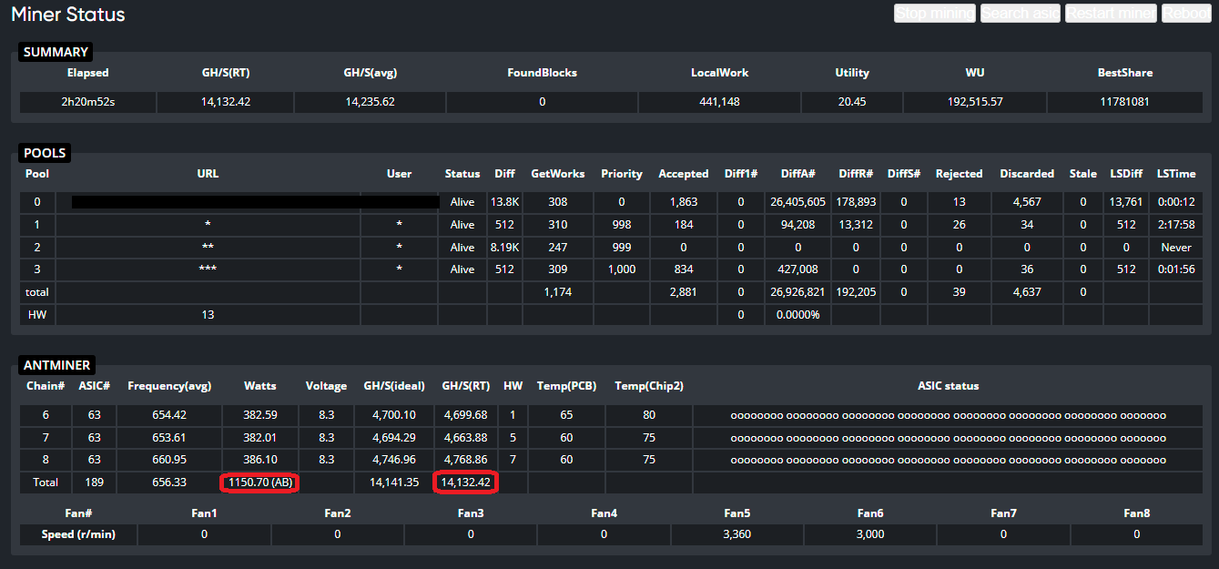
Task: Click the Stop mining button
Action: pyautogui.click(x=934, y=14)
